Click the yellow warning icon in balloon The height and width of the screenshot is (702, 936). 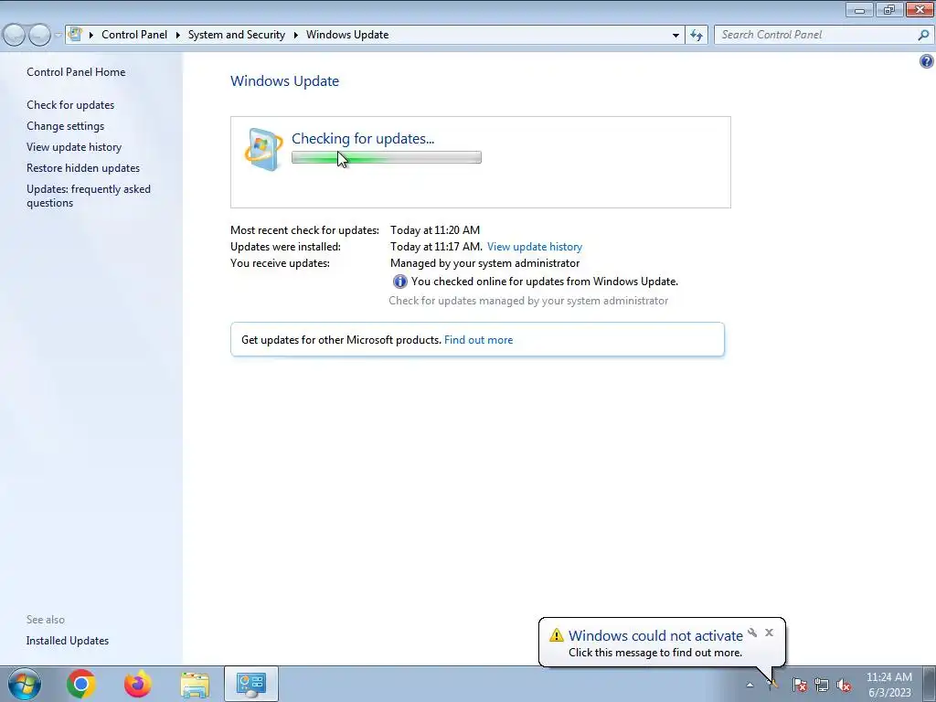click(x=557, y=634)
